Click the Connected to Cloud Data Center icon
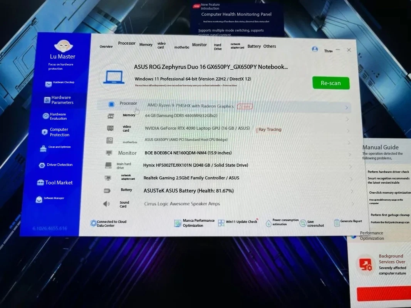Screen dimensions: 411x308 pos(93,223)
